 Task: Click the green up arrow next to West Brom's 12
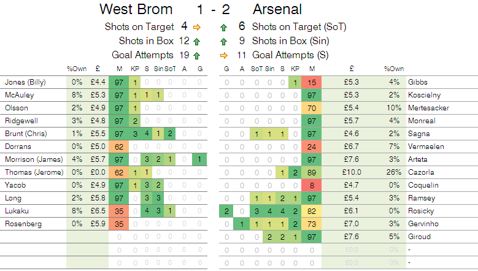[197, 41]
